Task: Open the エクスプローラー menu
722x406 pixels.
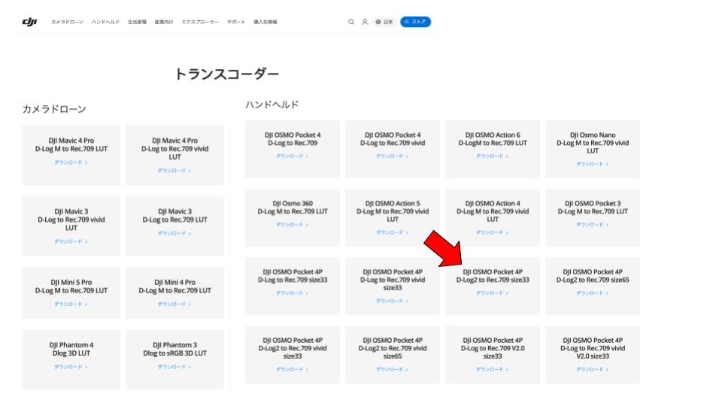Action: tap(200, 22)
